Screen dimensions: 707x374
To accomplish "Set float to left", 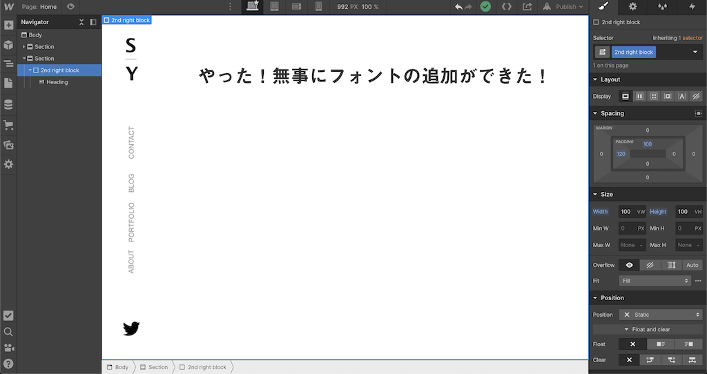I will [x=661, y=344].
